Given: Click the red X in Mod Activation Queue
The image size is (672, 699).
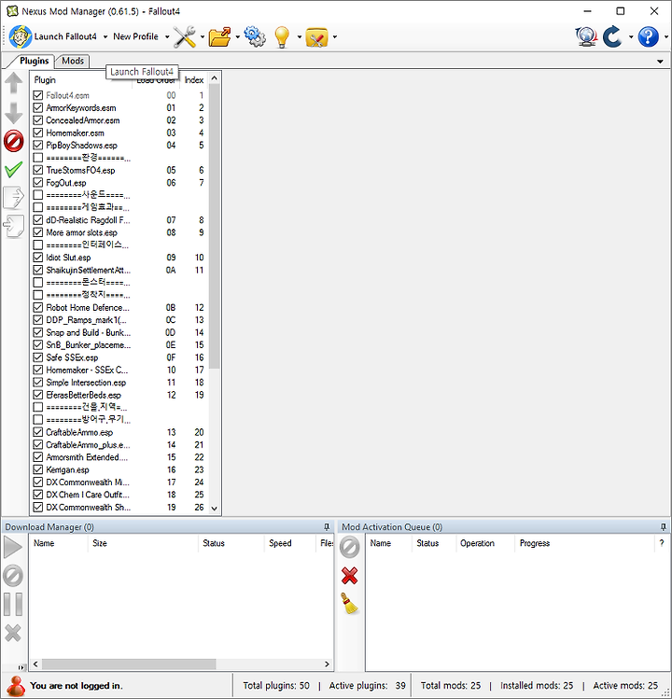Looking at the screenshot, I should (350, 576).
